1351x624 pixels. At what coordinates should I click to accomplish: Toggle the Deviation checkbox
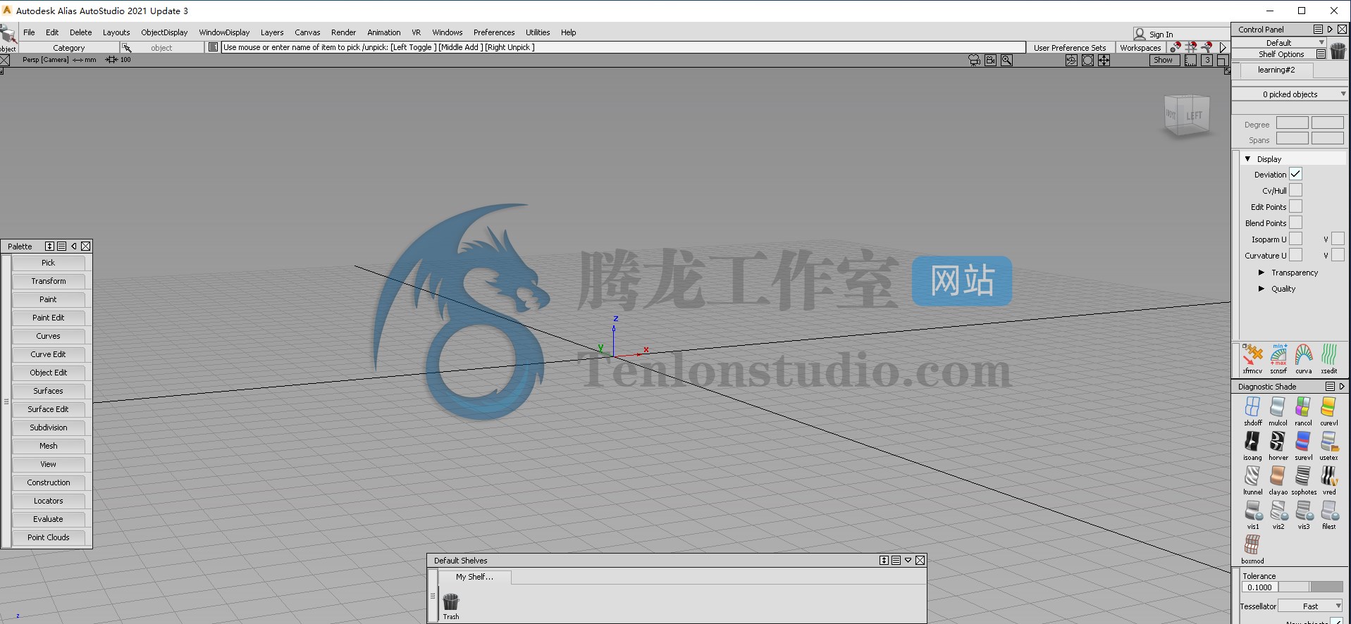tap(1295, 174)
